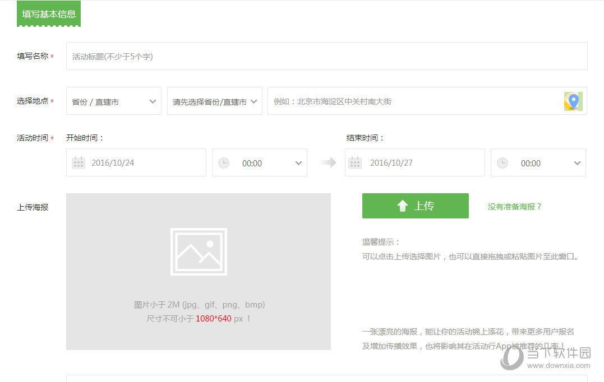604x382 pixels.
Task: Select the 填写基本信息 tab
Action: pos(48,15)
